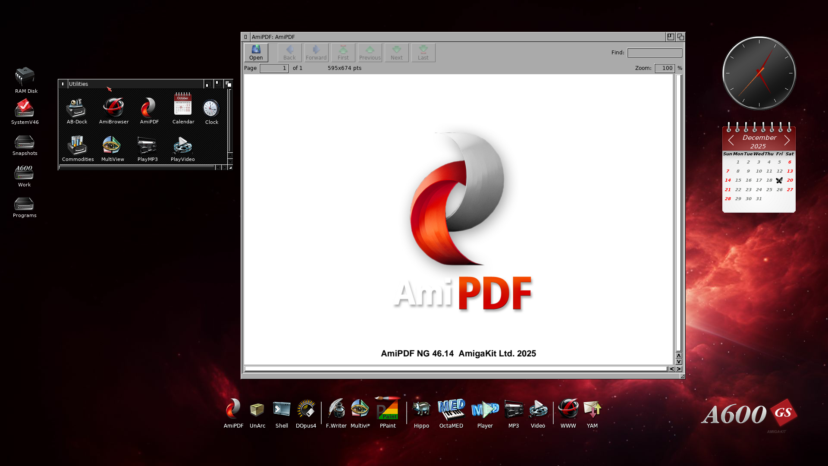Open YAM mail from the dock

(592, 410)
